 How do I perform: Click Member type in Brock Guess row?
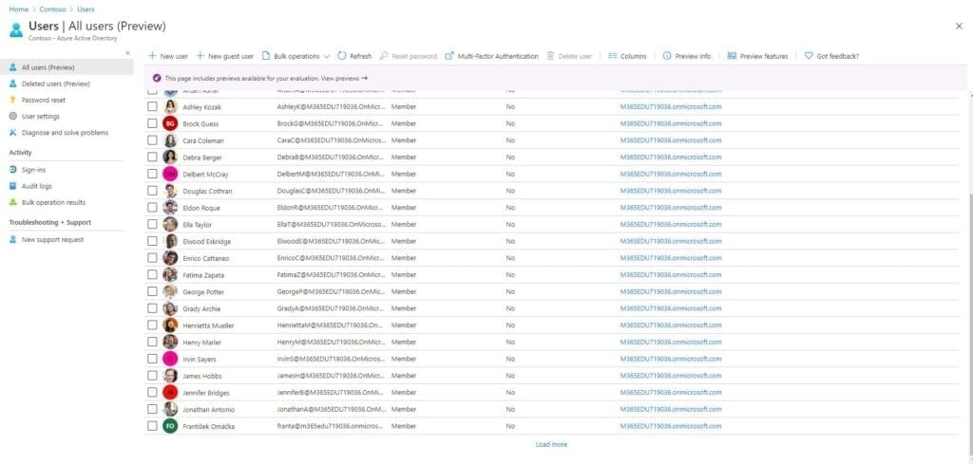403,123
